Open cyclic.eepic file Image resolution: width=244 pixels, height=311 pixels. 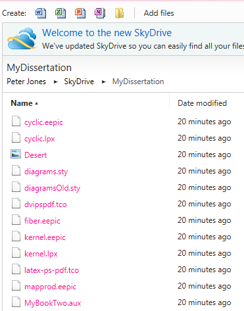point(43,122)
